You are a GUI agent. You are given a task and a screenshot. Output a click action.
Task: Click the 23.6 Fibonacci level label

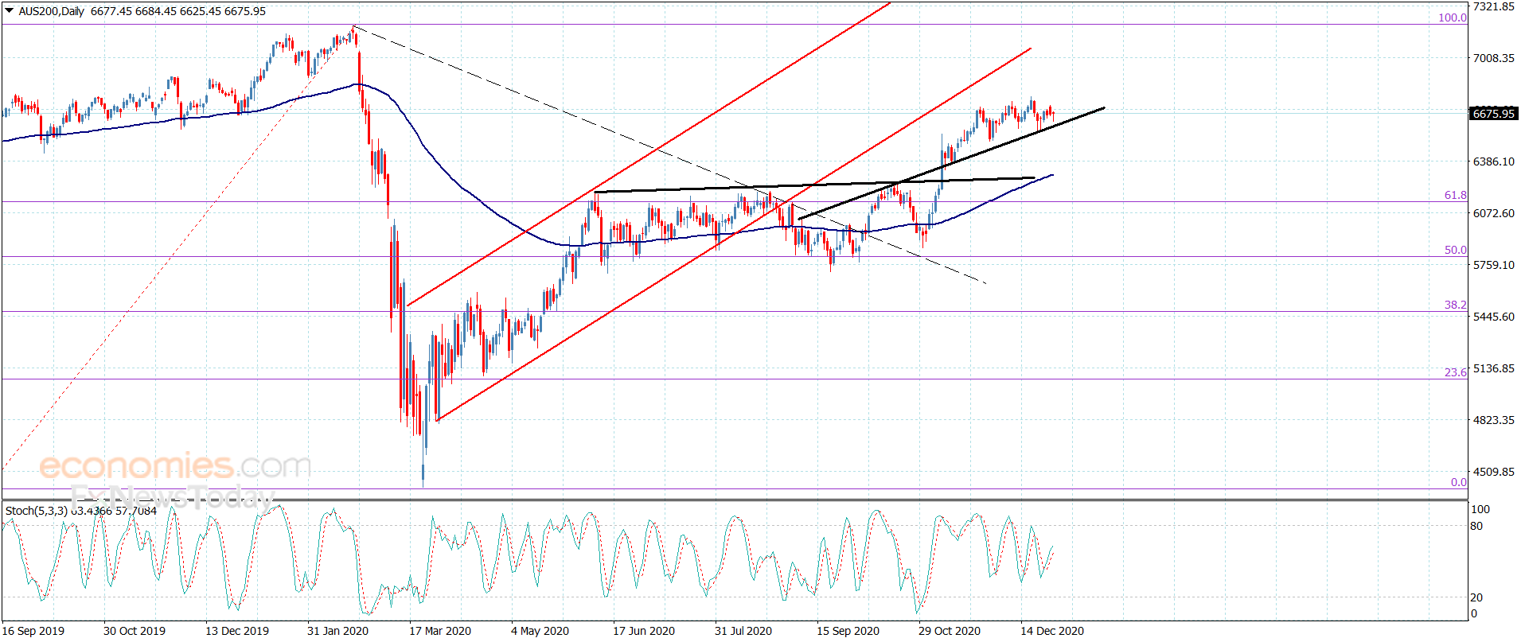[1456, 372]
